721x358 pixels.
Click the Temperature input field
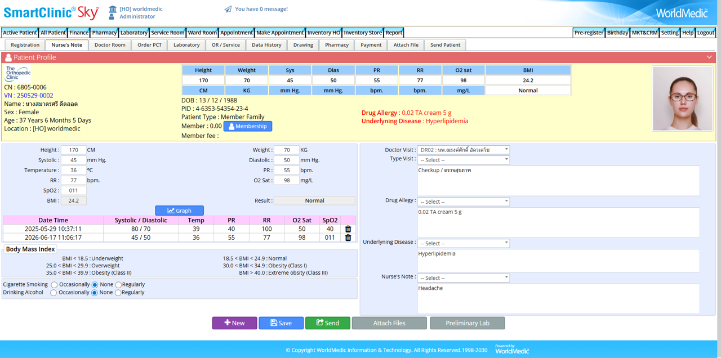coord(74,170)
